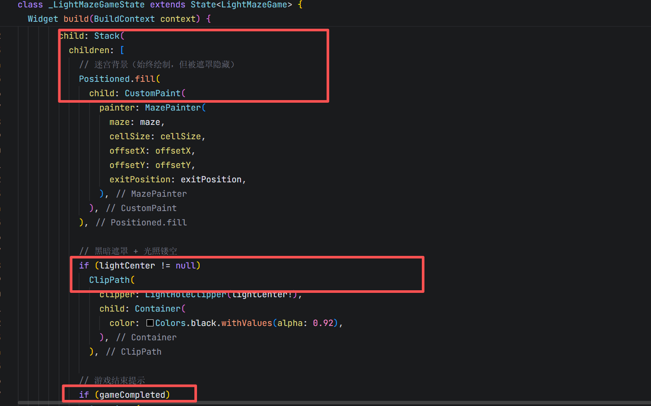The height and width of the screenshot is (406, 651).
Task: Click the closing hint '// Positioned.fill'
Action: pyautogui.click(x=141, y=223)
